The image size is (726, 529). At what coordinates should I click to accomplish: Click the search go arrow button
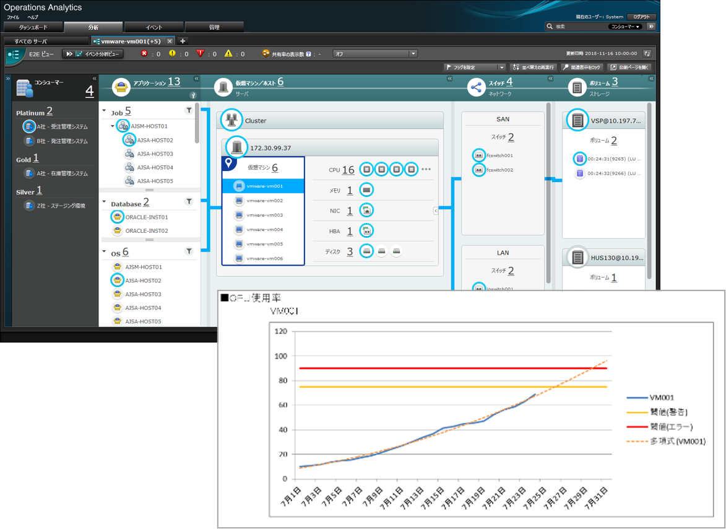click(x=651, y=27)
